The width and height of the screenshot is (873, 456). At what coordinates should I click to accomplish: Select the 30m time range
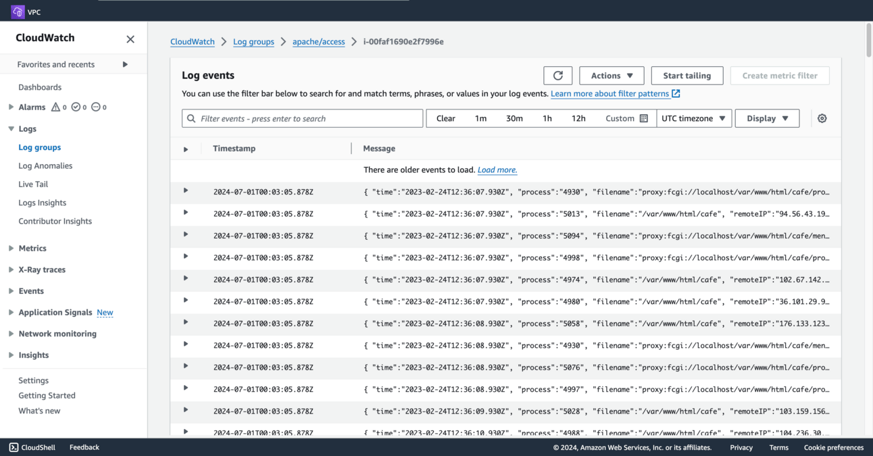coord(514,118)
